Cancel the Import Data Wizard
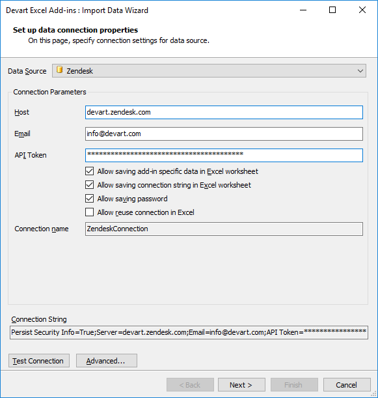Screen dimensions: 378x398 click(347, 385)
